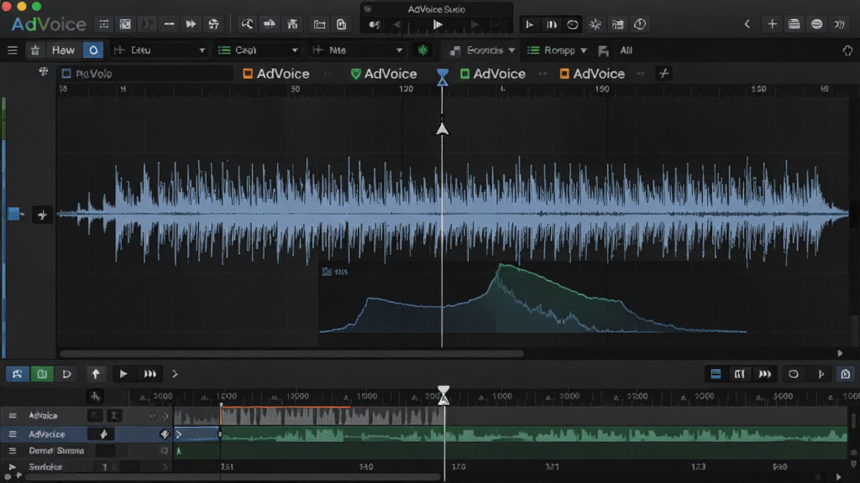Switch to the green-square AdVoice tab
This screenshot has height=483, width=860.
(x=492, y=74)
